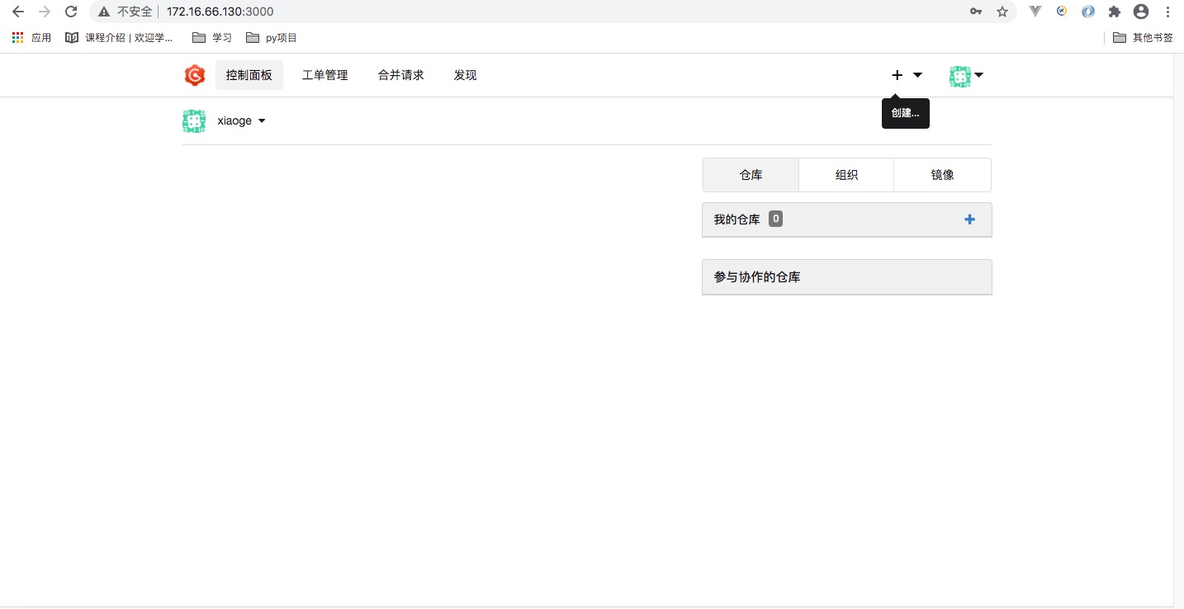Click the key icon in the address bar

[976, 12]
